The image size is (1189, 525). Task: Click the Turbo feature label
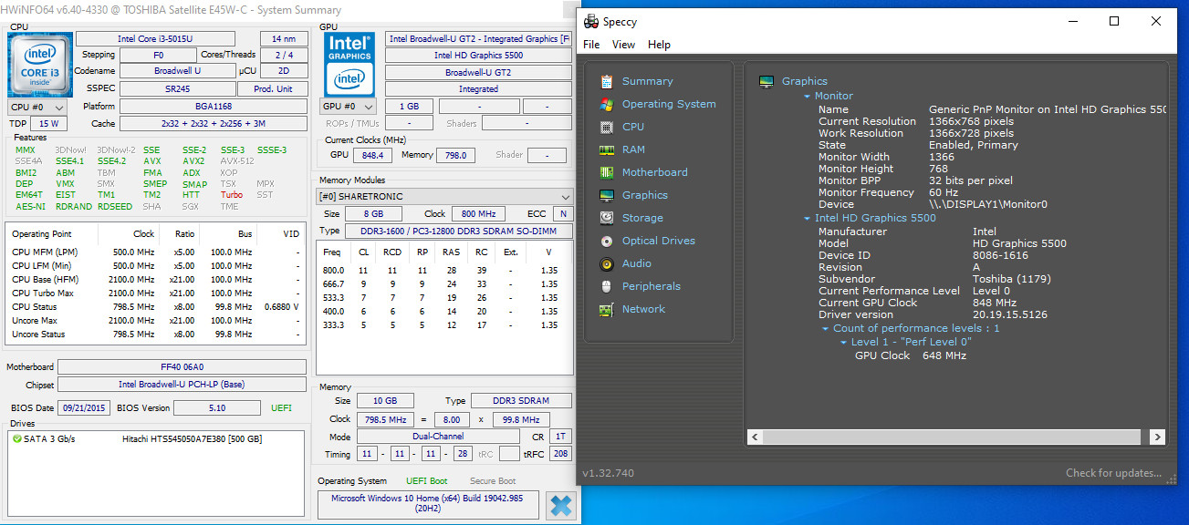(x=232, y=195)
